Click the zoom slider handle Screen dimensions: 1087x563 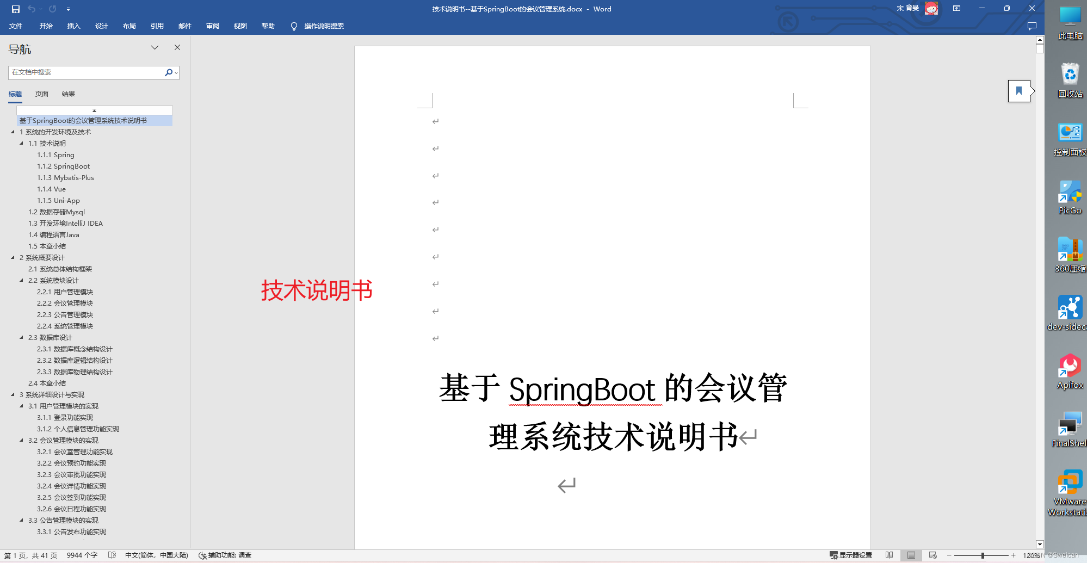tap(983, 555)
